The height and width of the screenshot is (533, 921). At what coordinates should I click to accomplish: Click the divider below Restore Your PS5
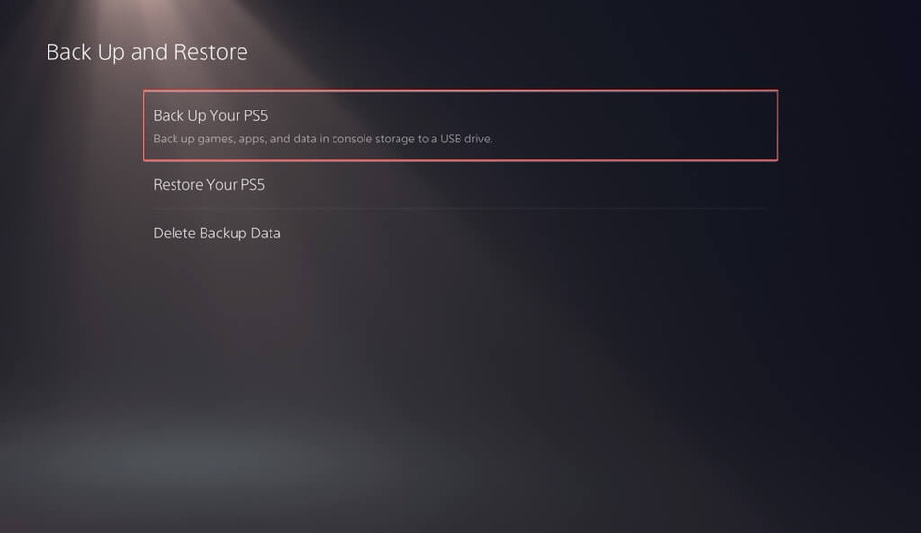pyautogui.click(x=460, y=209)
